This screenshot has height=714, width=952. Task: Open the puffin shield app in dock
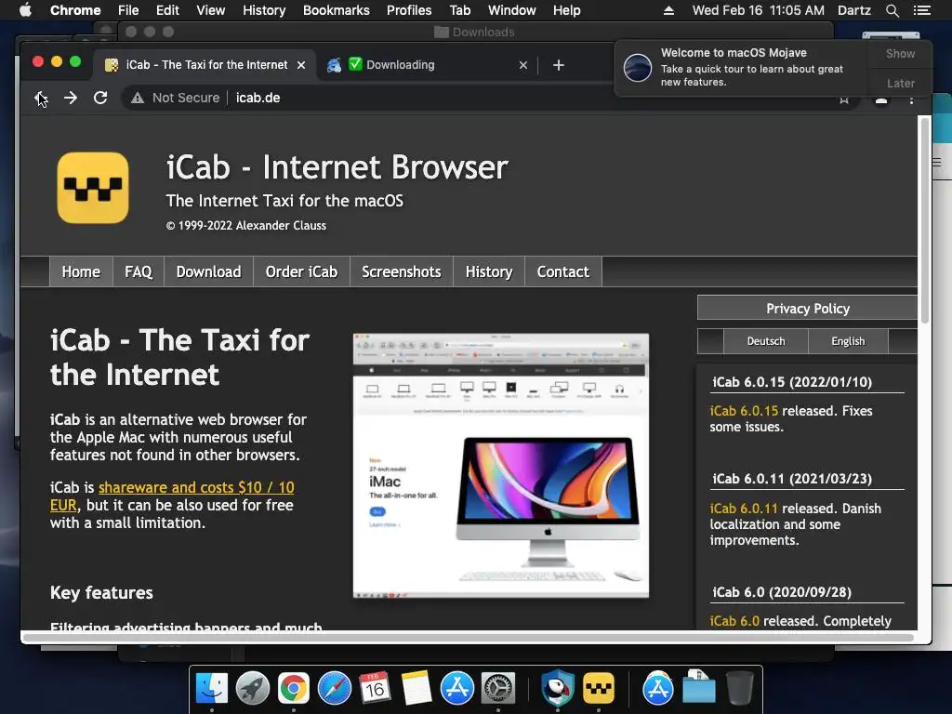coord(558,689)
